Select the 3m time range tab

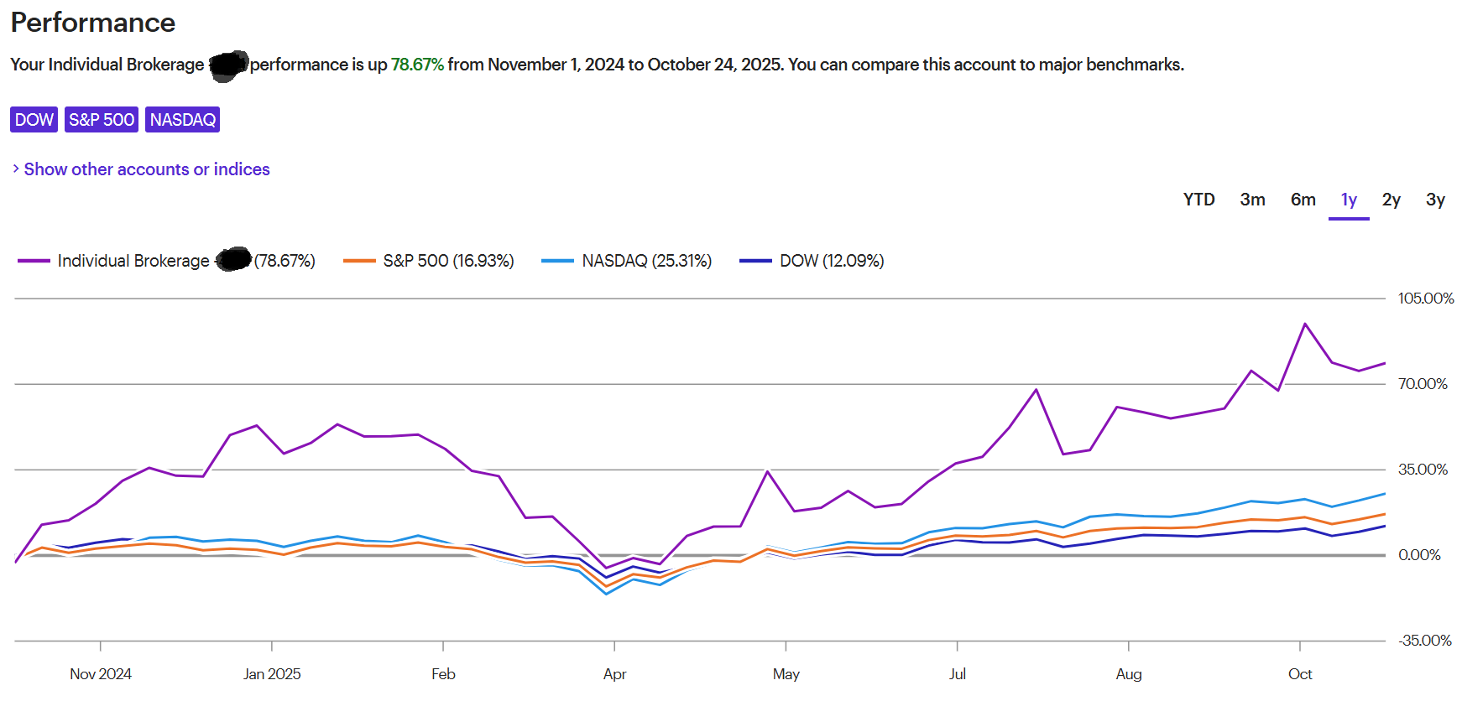click(1252, 200)
